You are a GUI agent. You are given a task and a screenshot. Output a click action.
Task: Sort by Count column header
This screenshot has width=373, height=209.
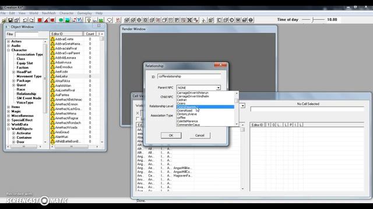click(x=90, y=34)
